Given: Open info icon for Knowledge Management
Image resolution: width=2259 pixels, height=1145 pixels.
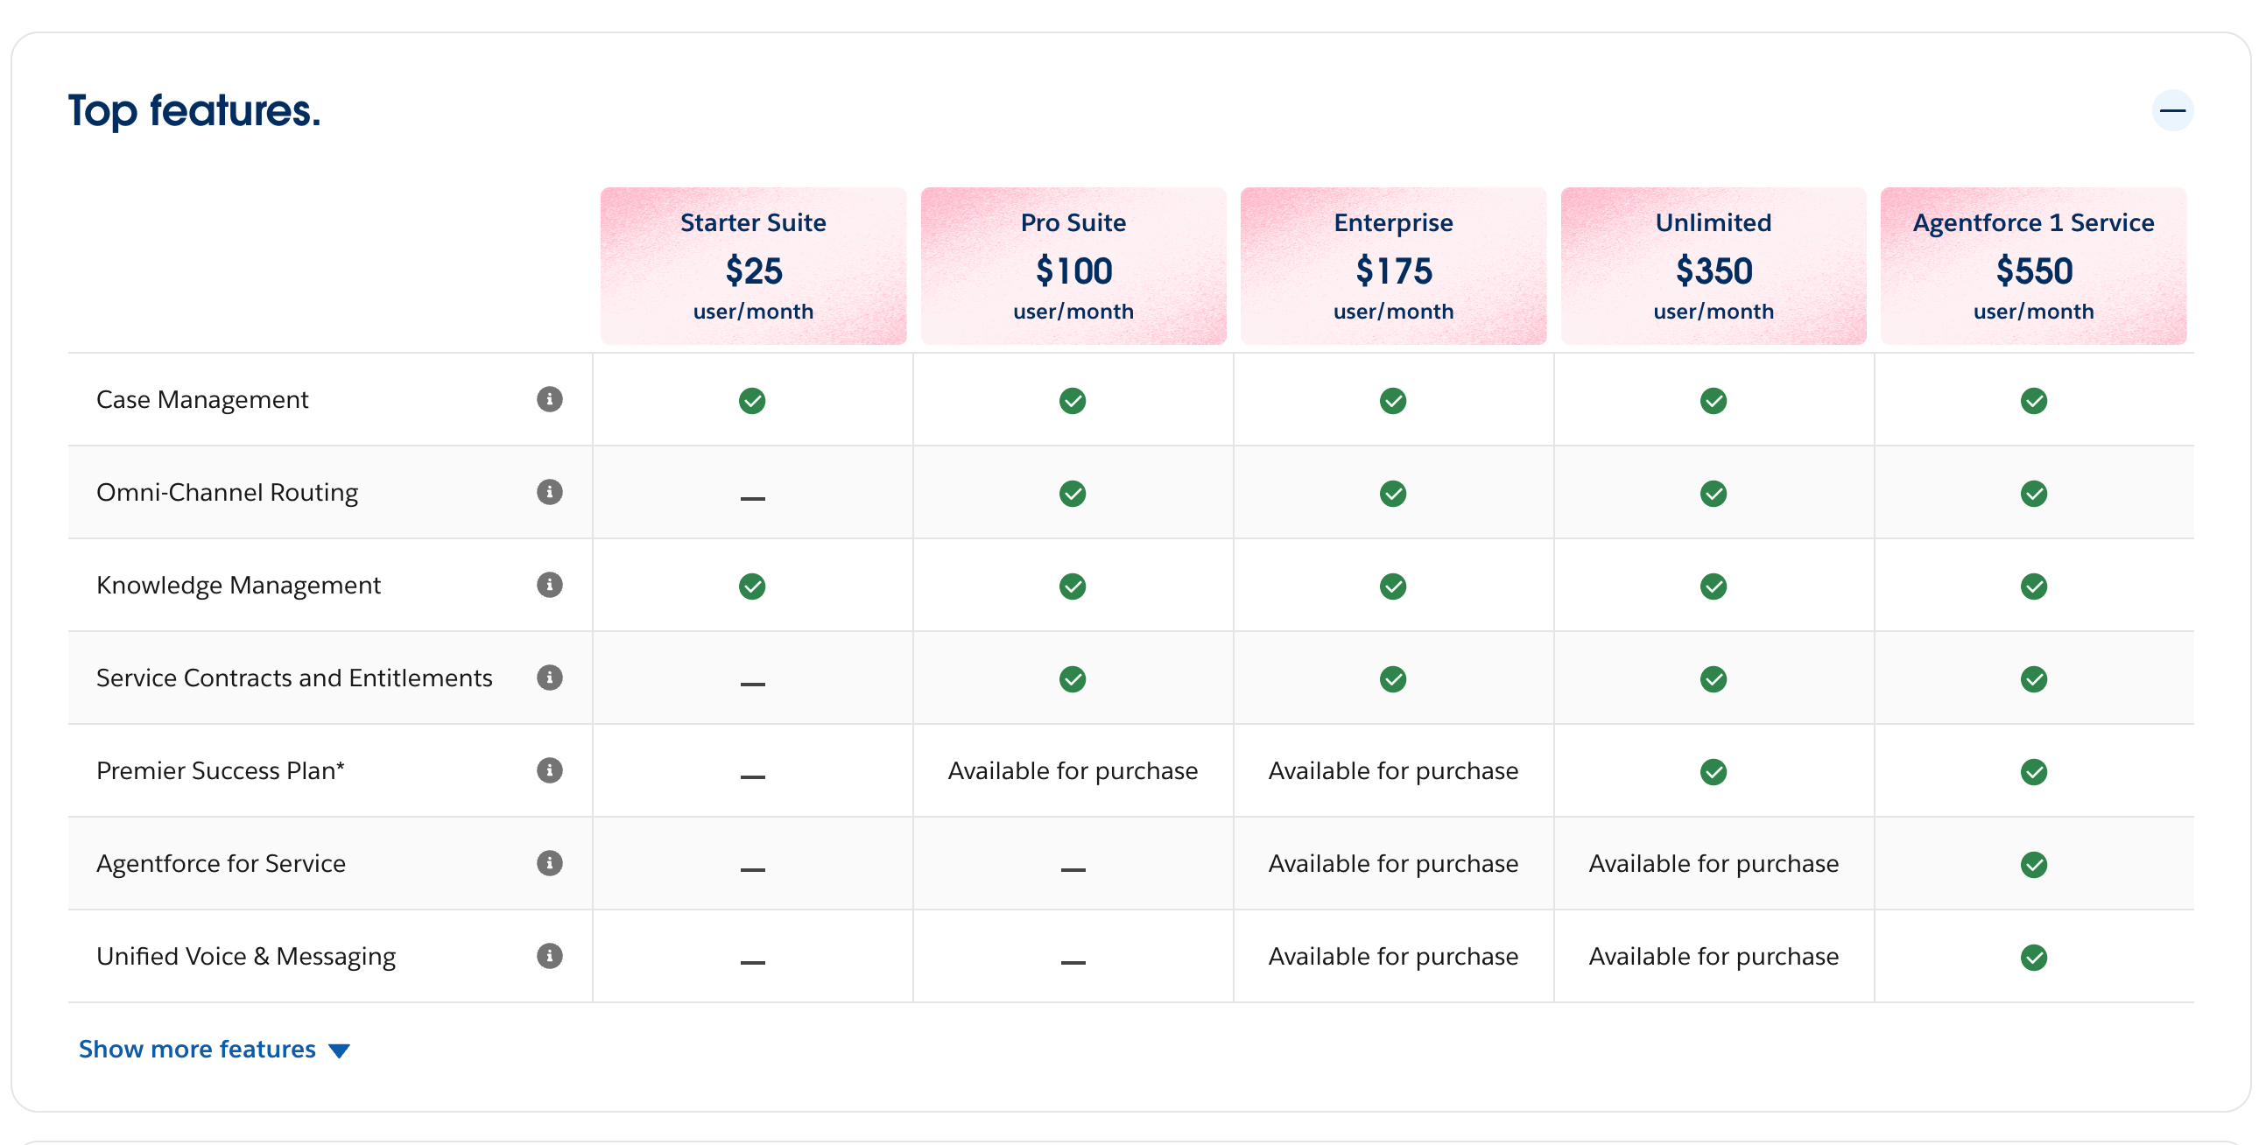Looking at the screenshot, I should tap(549, 586).
